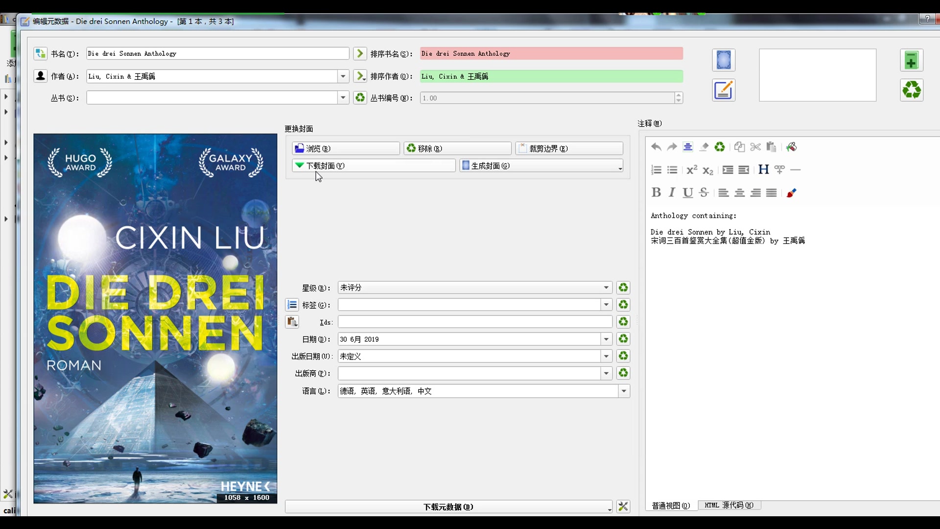940x529 pixels.
Task: Clear the rating with its recycle icon
Action: point(623,288)
